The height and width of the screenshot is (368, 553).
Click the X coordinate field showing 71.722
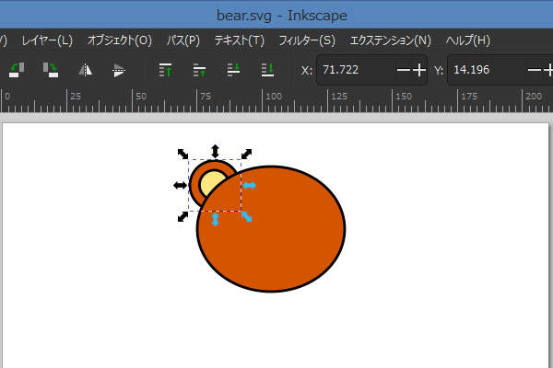pos(356,70)
